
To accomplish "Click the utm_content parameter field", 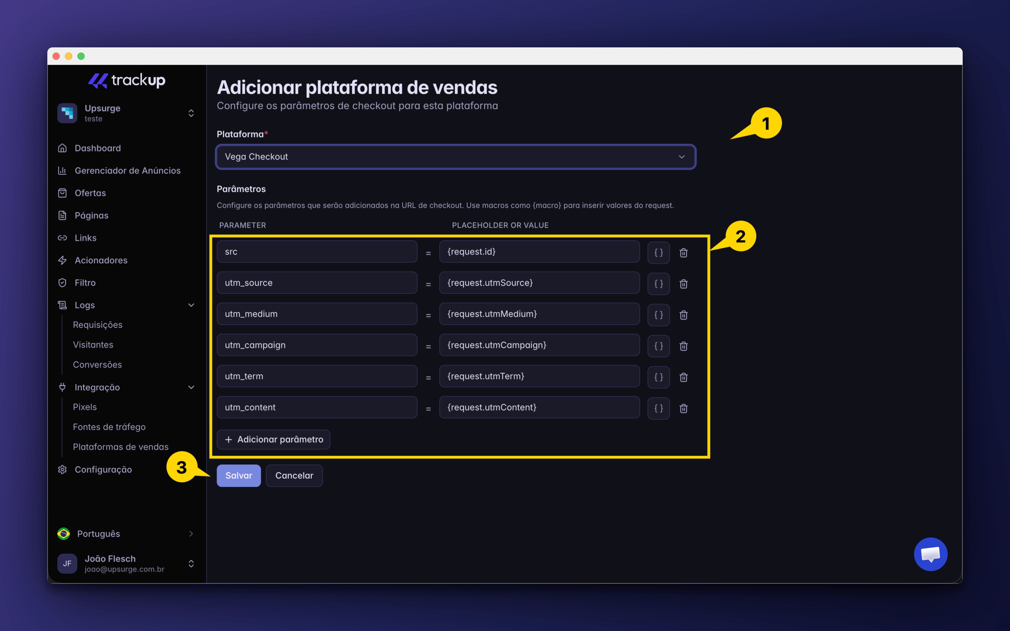I will [317, 407].
